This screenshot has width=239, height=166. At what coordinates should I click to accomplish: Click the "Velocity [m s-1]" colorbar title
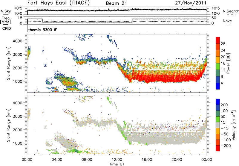[x=234, y=125]
